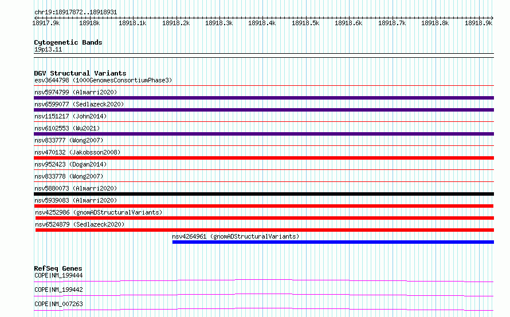Open variant nsv6524879 (Sedlazeck2020) label
The width and height of the screenshot is (510, 317).
[x=80, y=224]
